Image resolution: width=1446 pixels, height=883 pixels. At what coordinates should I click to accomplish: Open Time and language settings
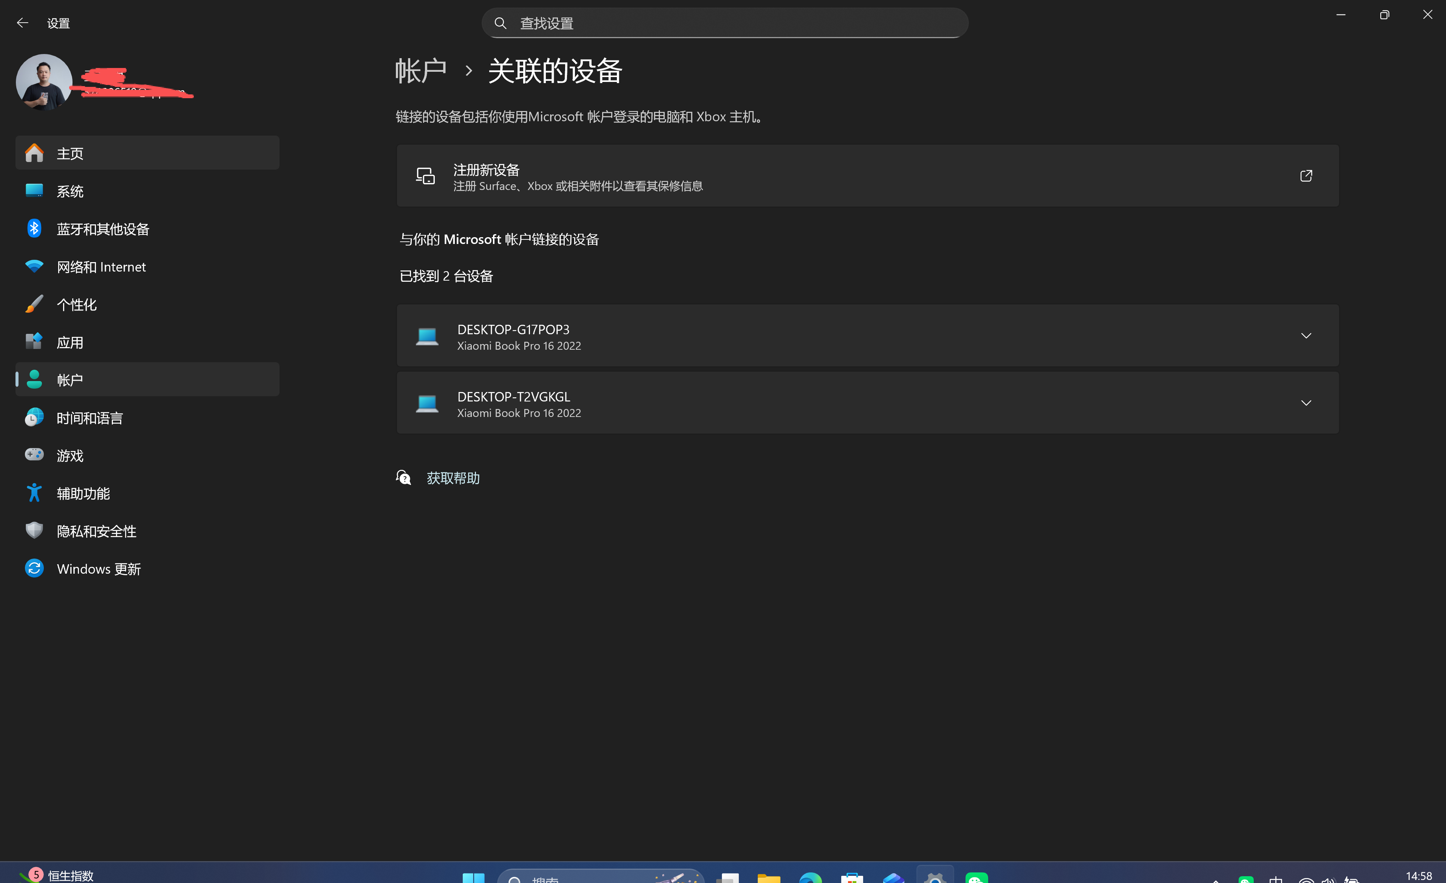(89, 417)
